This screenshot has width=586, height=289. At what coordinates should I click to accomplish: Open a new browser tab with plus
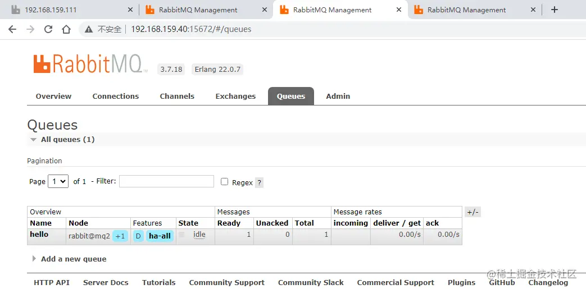[x=555, y=10]
